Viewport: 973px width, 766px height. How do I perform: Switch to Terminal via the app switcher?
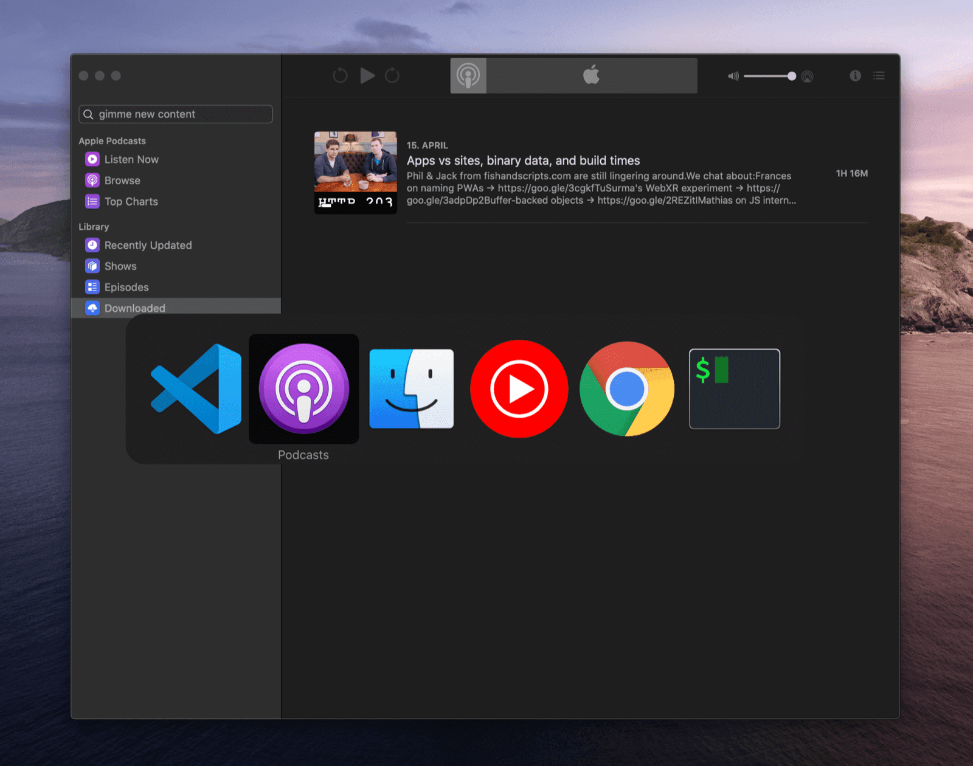(x=733, y=389)
